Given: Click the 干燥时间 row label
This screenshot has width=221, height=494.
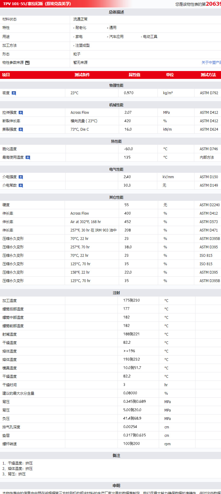Looking at the screenshot, I should click(x=10, y=385).
